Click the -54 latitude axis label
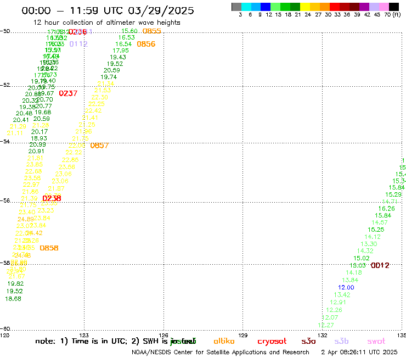The width and height of the screenshot is (406, 357). point(5,142)
